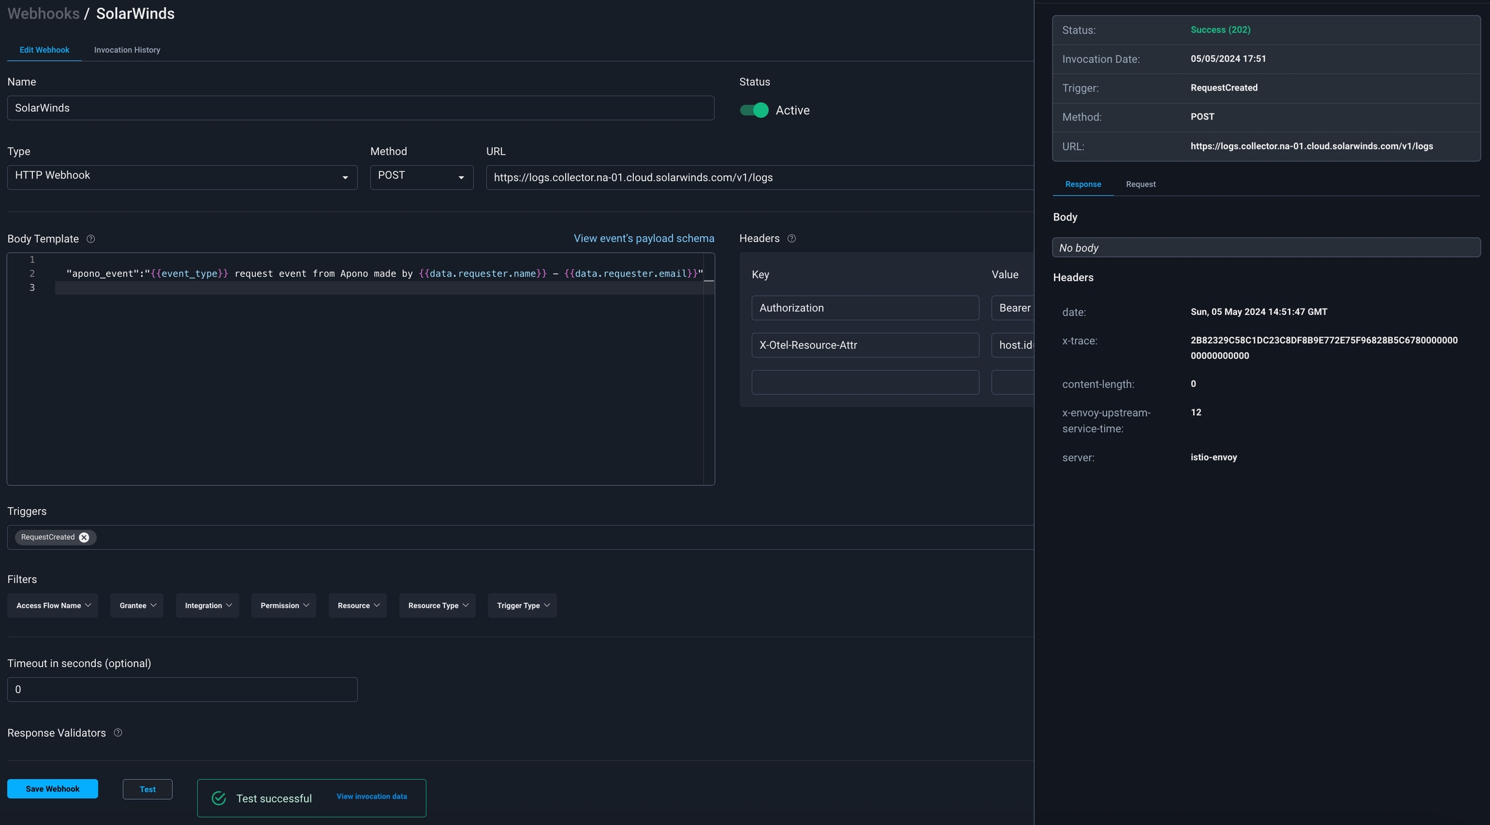Click the host.id header value field

click(x=1013, y=345)
